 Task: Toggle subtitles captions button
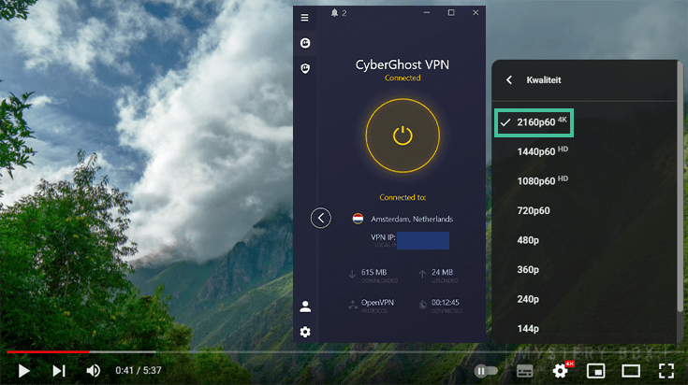(525, 371)
